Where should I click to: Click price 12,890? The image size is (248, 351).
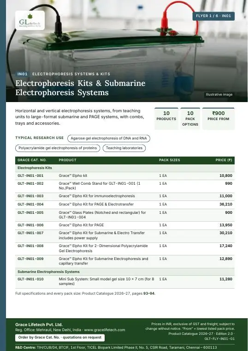226,259
